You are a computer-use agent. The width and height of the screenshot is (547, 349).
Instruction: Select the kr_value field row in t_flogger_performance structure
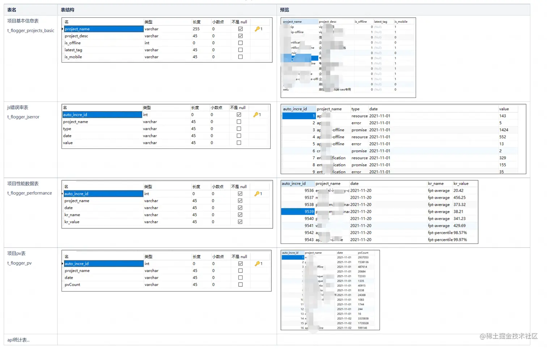(x=168, y=222)
